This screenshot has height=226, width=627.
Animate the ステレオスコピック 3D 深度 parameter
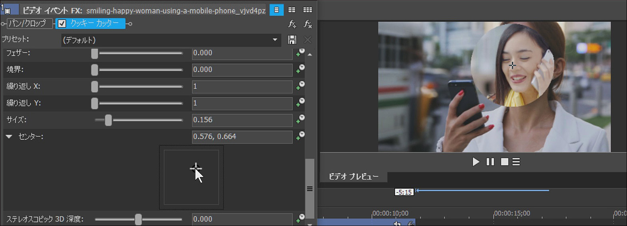tap(300, 219)
